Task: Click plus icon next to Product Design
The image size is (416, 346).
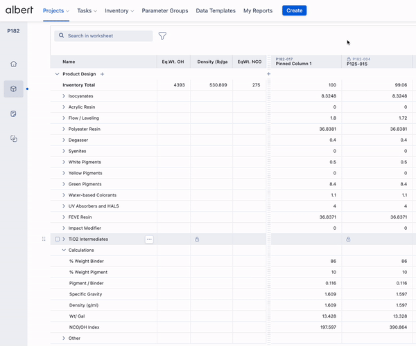Action: 103,74
